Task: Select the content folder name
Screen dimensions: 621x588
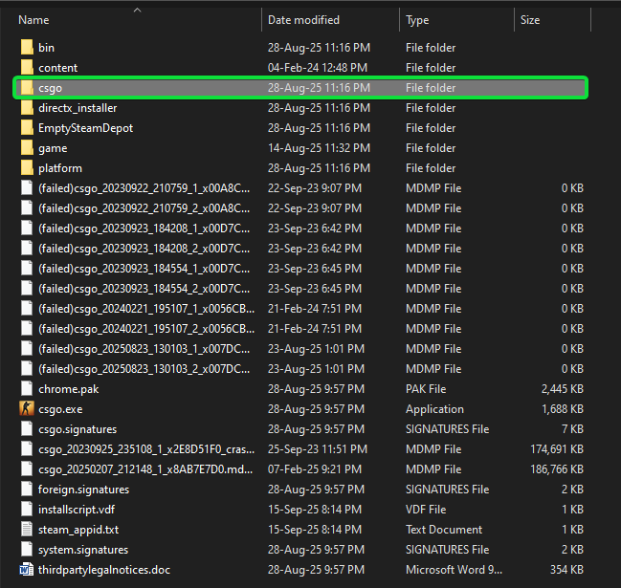Action: [x=57, y=68]
